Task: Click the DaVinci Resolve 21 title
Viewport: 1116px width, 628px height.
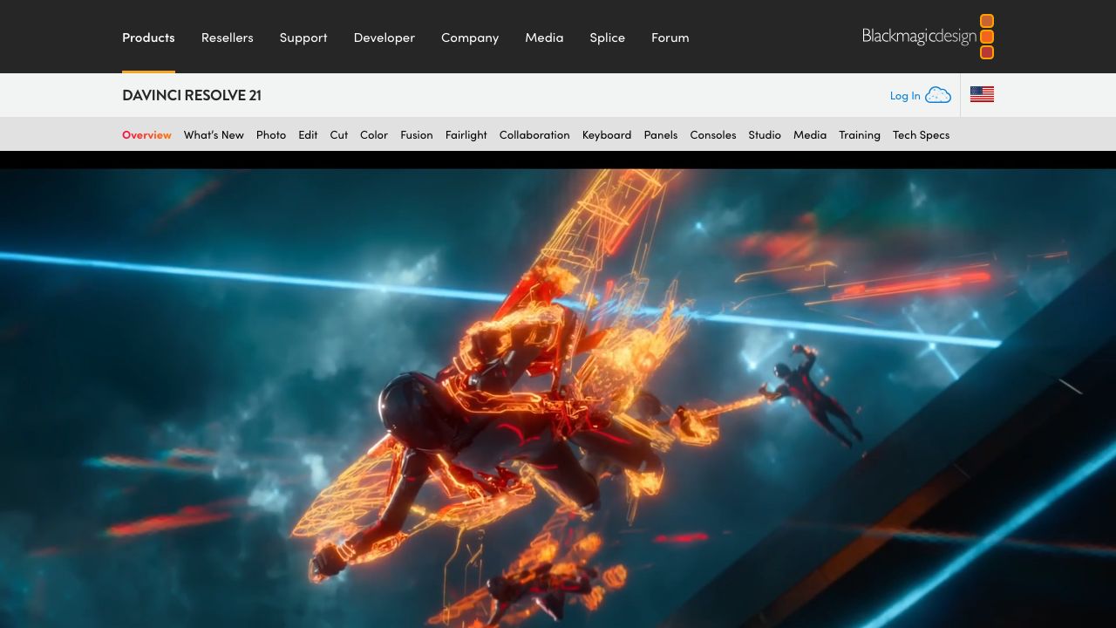Action: point(192,95)
